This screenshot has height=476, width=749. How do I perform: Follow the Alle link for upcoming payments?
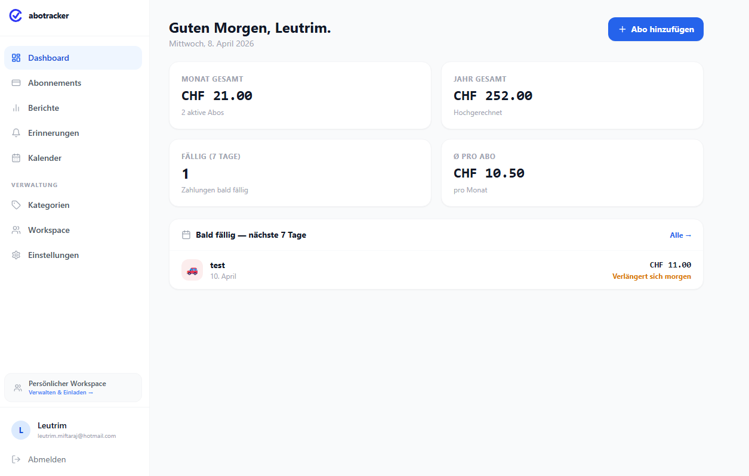tap(680, 235)
